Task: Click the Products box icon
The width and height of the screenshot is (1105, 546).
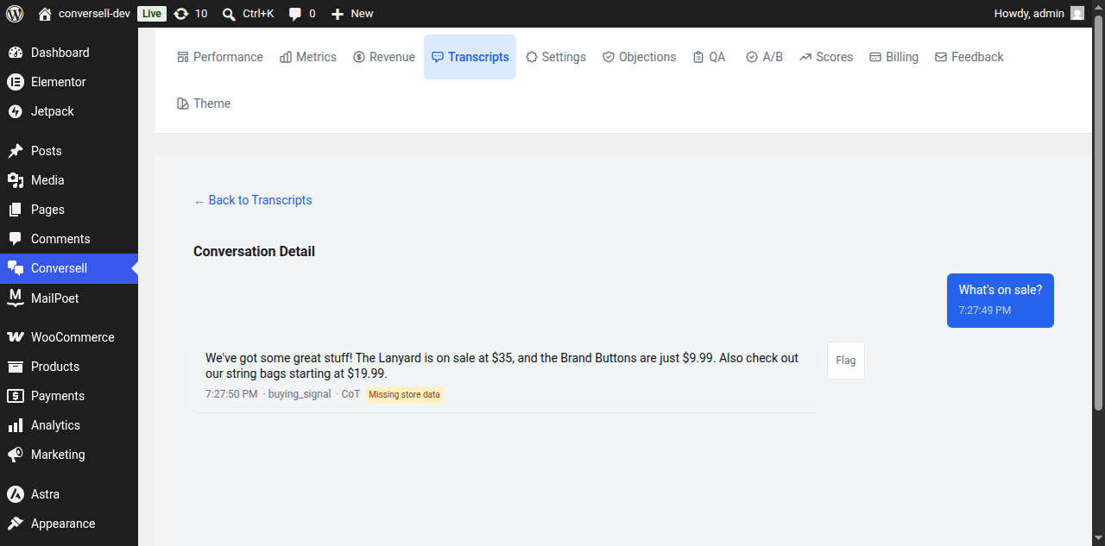Action: point(16,367)
